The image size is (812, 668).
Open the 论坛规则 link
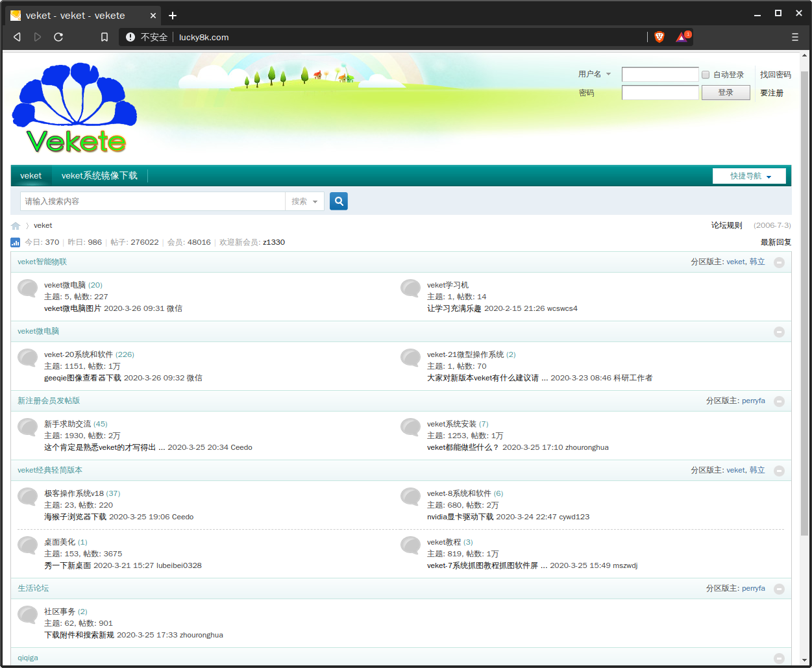(726, 225)
